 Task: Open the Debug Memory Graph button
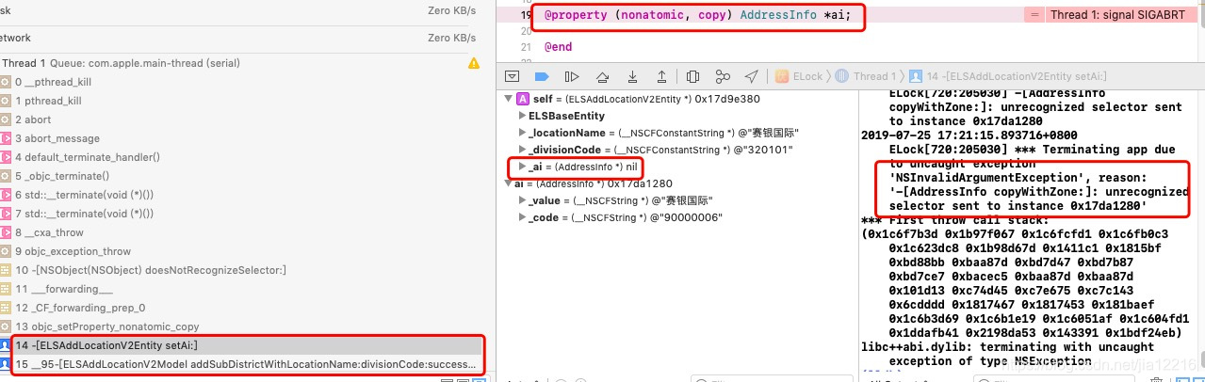pos(723,76)
